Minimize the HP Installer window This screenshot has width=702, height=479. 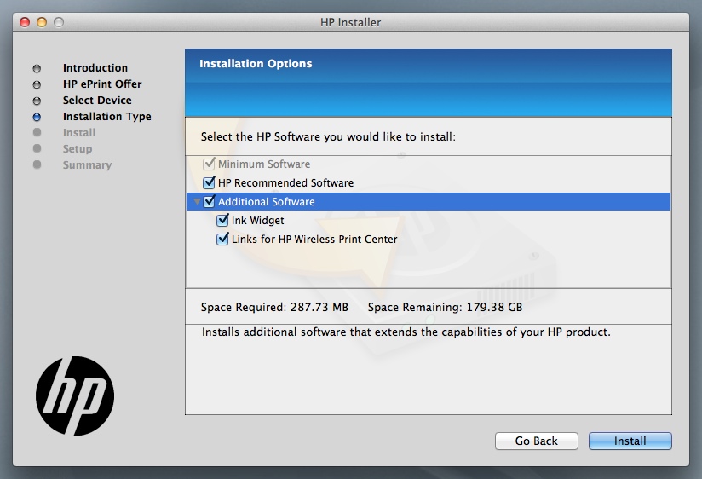click(41, 21)
